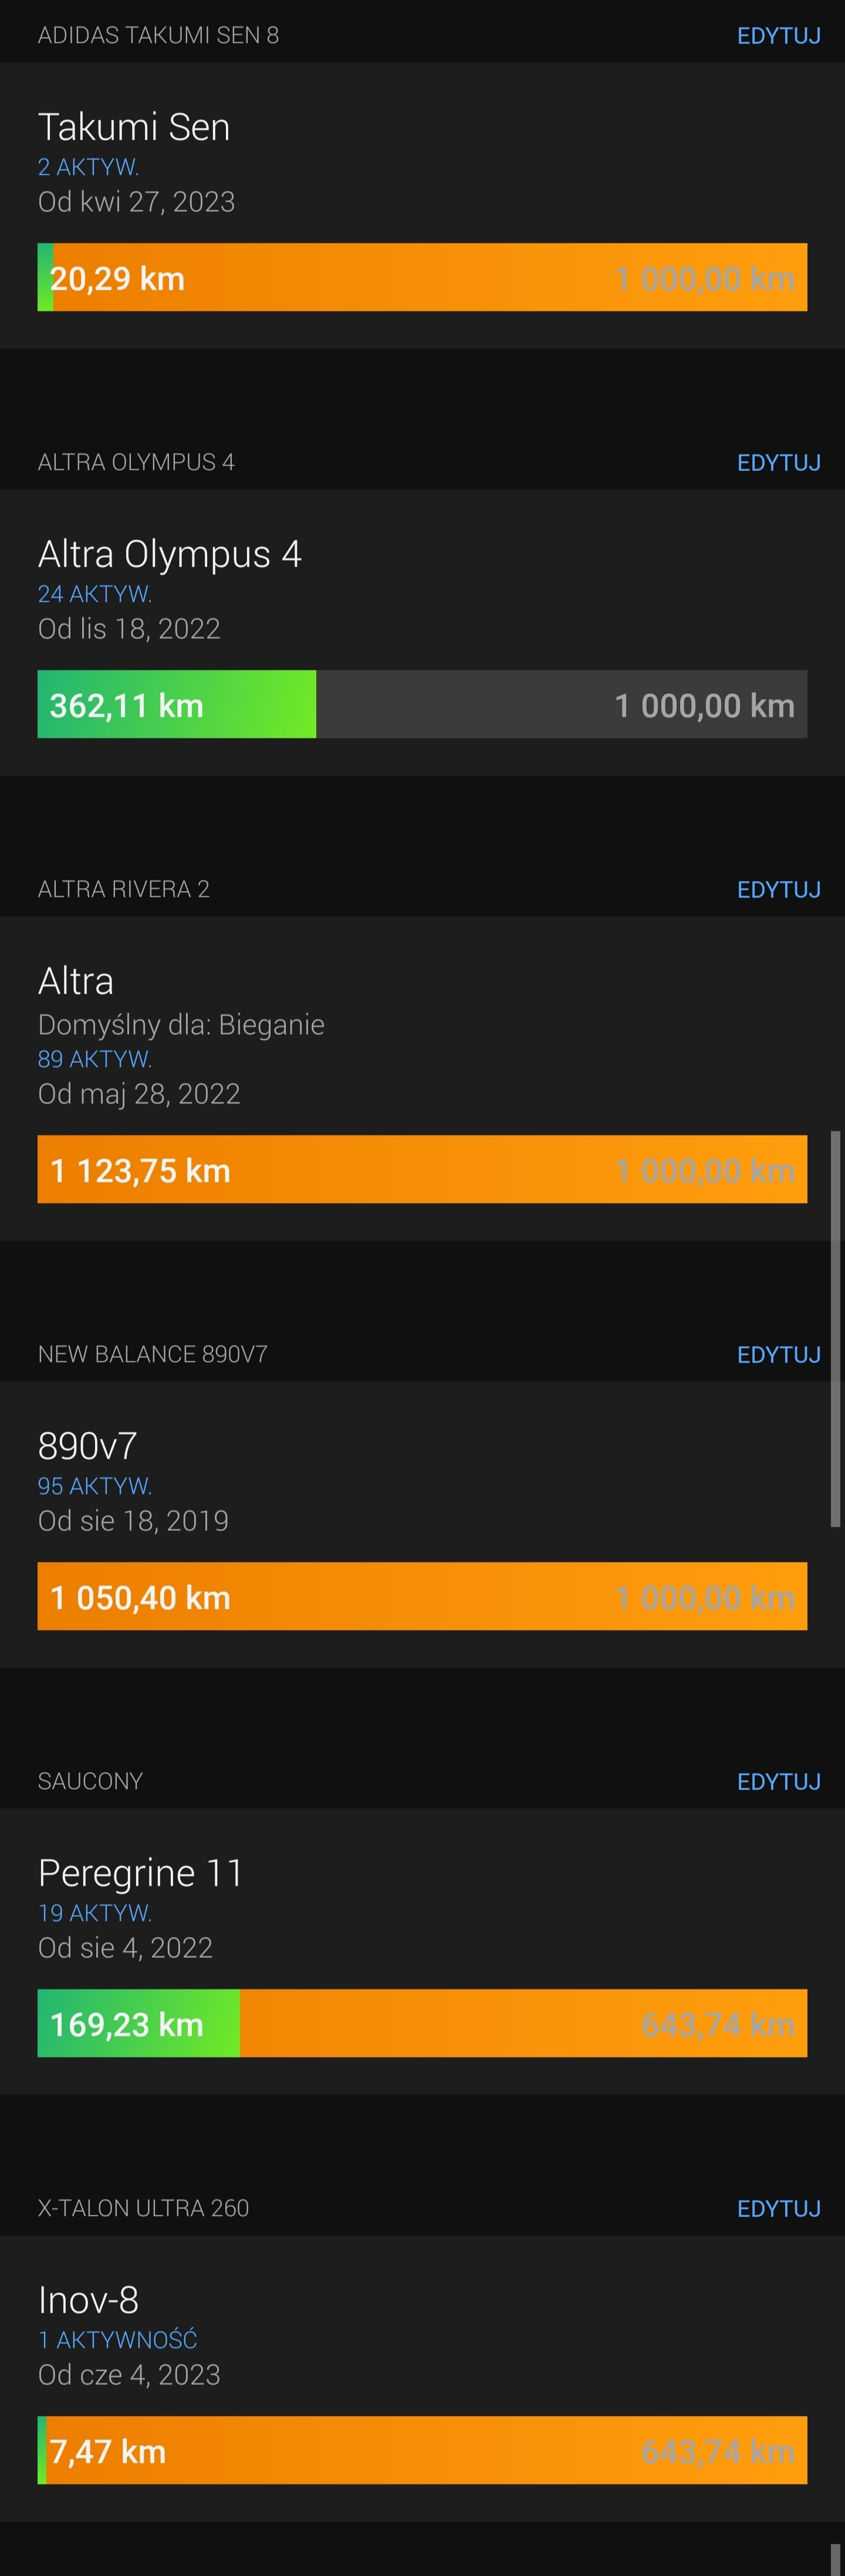Click the vertical scrollbar on the right edge

tap(835, 1329)
